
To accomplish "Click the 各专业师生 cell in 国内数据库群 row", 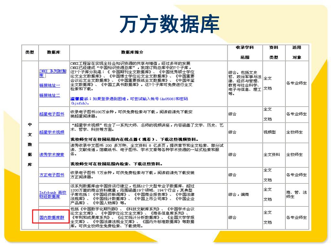I will [297, 217].
